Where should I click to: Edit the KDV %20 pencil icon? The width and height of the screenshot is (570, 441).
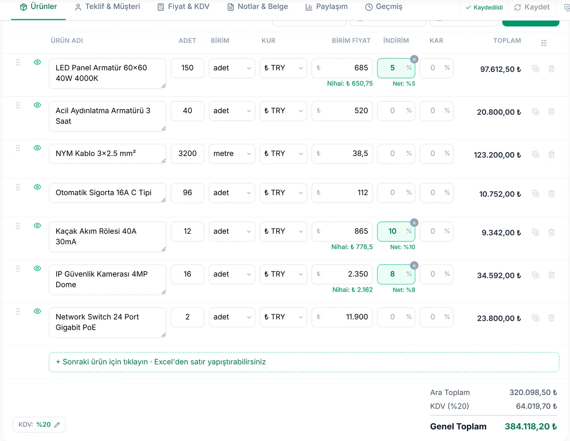tap(57, 425)
